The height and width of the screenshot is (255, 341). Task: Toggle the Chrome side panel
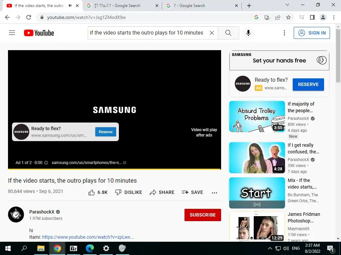pyautogui.click(x=312, y=17)
